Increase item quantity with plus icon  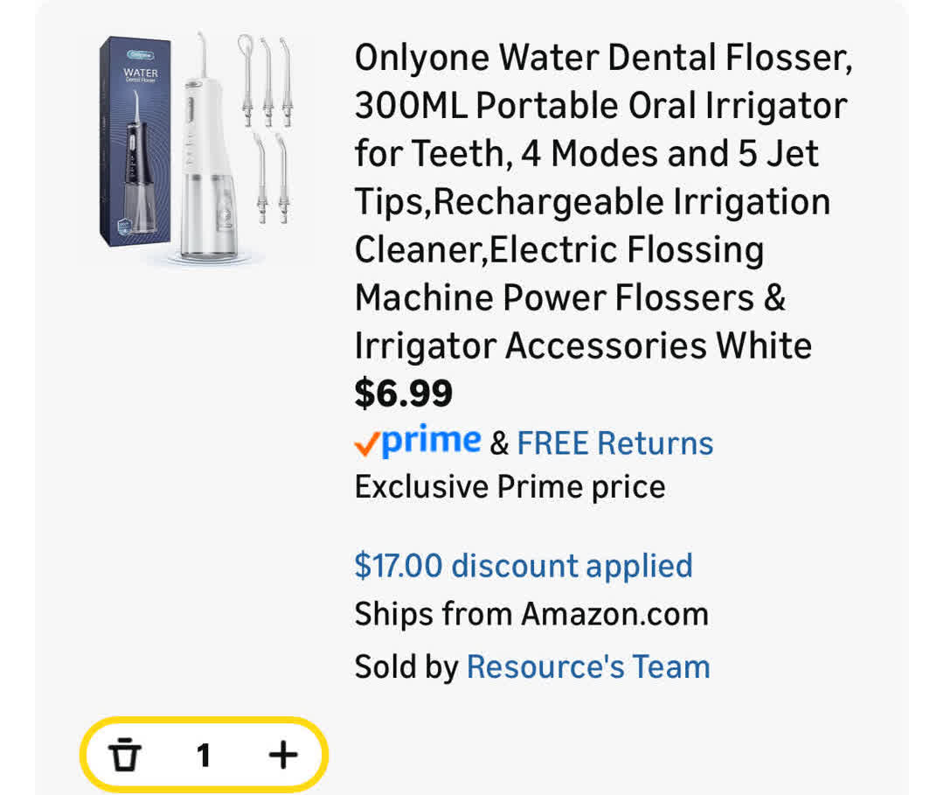pyautogui.click(x=282, y=754)
